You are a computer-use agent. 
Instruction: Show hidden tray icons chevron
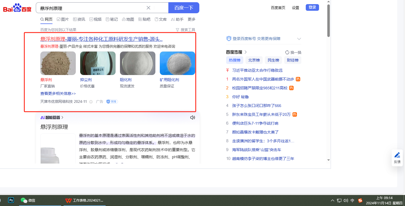click(x=333, y=200)
